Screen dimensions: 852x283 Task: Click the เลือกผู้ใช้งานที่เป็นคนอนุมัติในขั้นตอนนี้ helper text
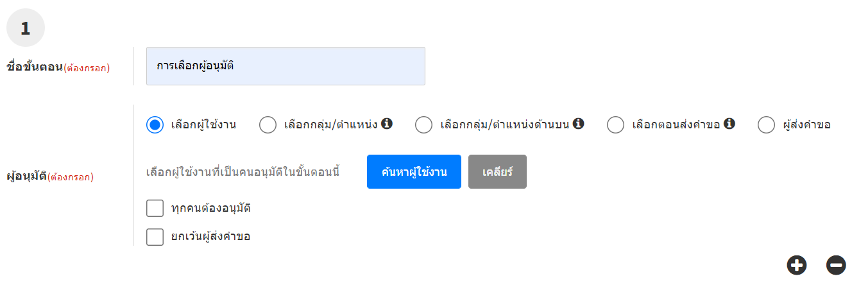point(243,172)
